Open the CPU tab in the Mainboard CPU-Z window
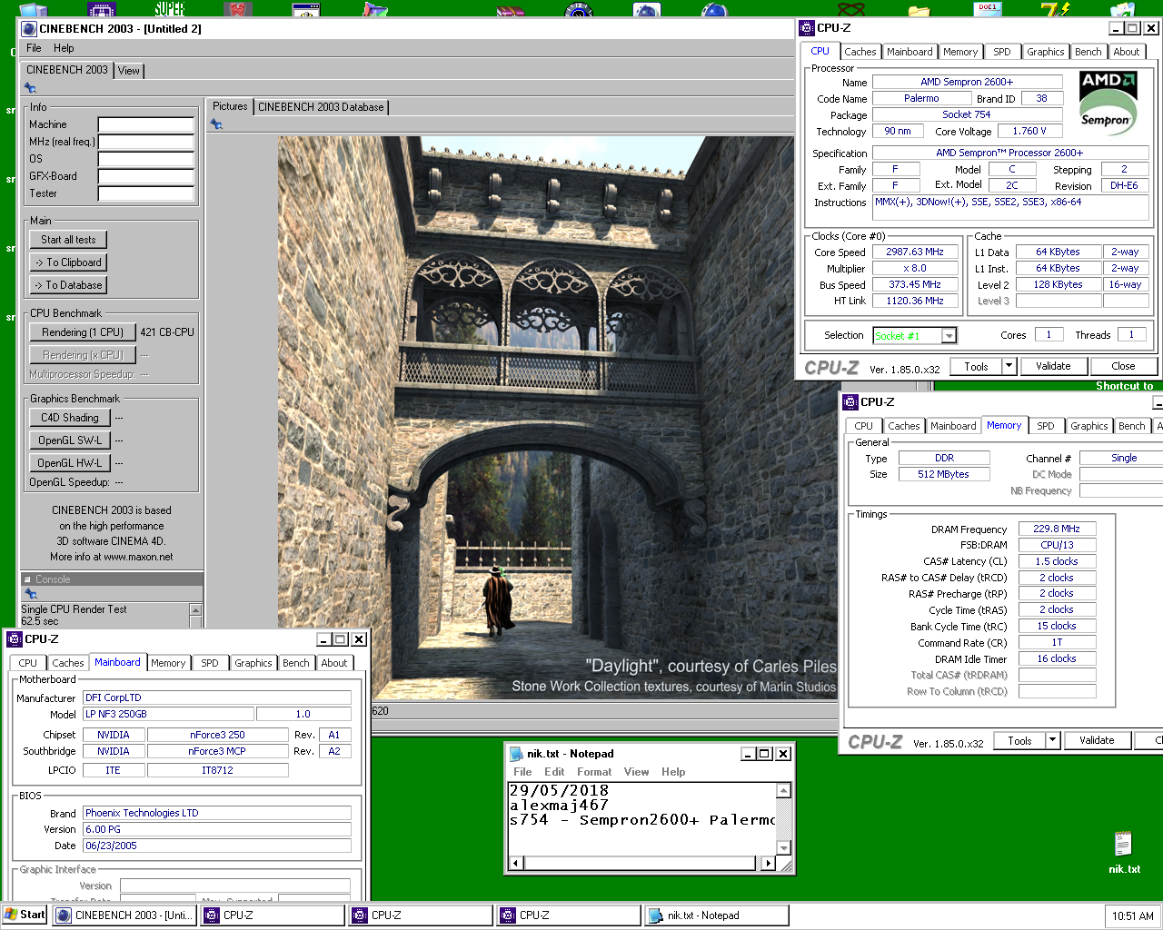 pos(28,663)
